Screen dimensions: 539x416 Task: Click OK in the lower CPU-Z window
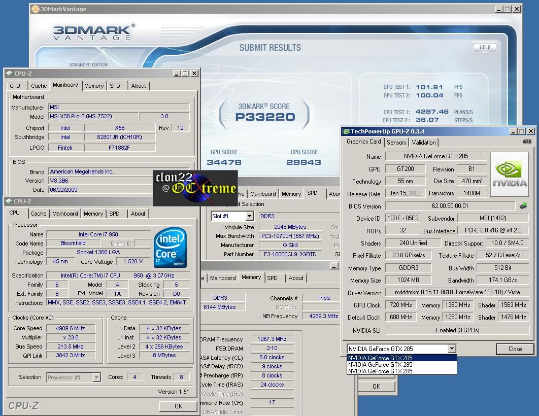[x=179, y=406]
